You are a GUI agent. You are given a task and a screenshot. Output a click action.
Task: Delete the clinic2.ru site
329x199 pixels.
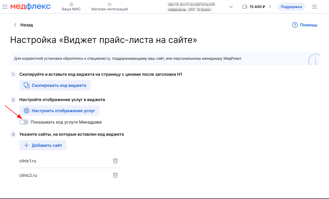(115, 175)
